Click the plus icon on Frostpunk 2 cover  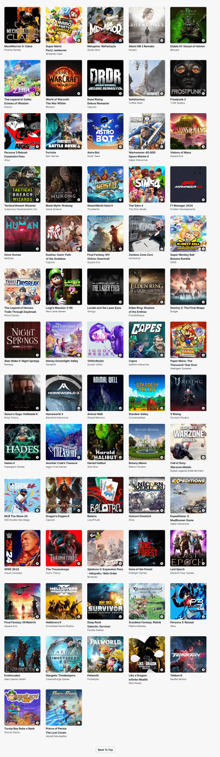(203, 94)
